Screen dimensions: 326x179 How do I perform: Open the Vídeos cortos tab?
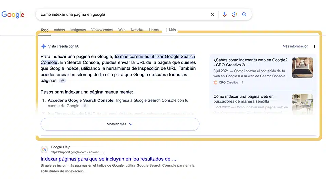click(x=102, y=30)
